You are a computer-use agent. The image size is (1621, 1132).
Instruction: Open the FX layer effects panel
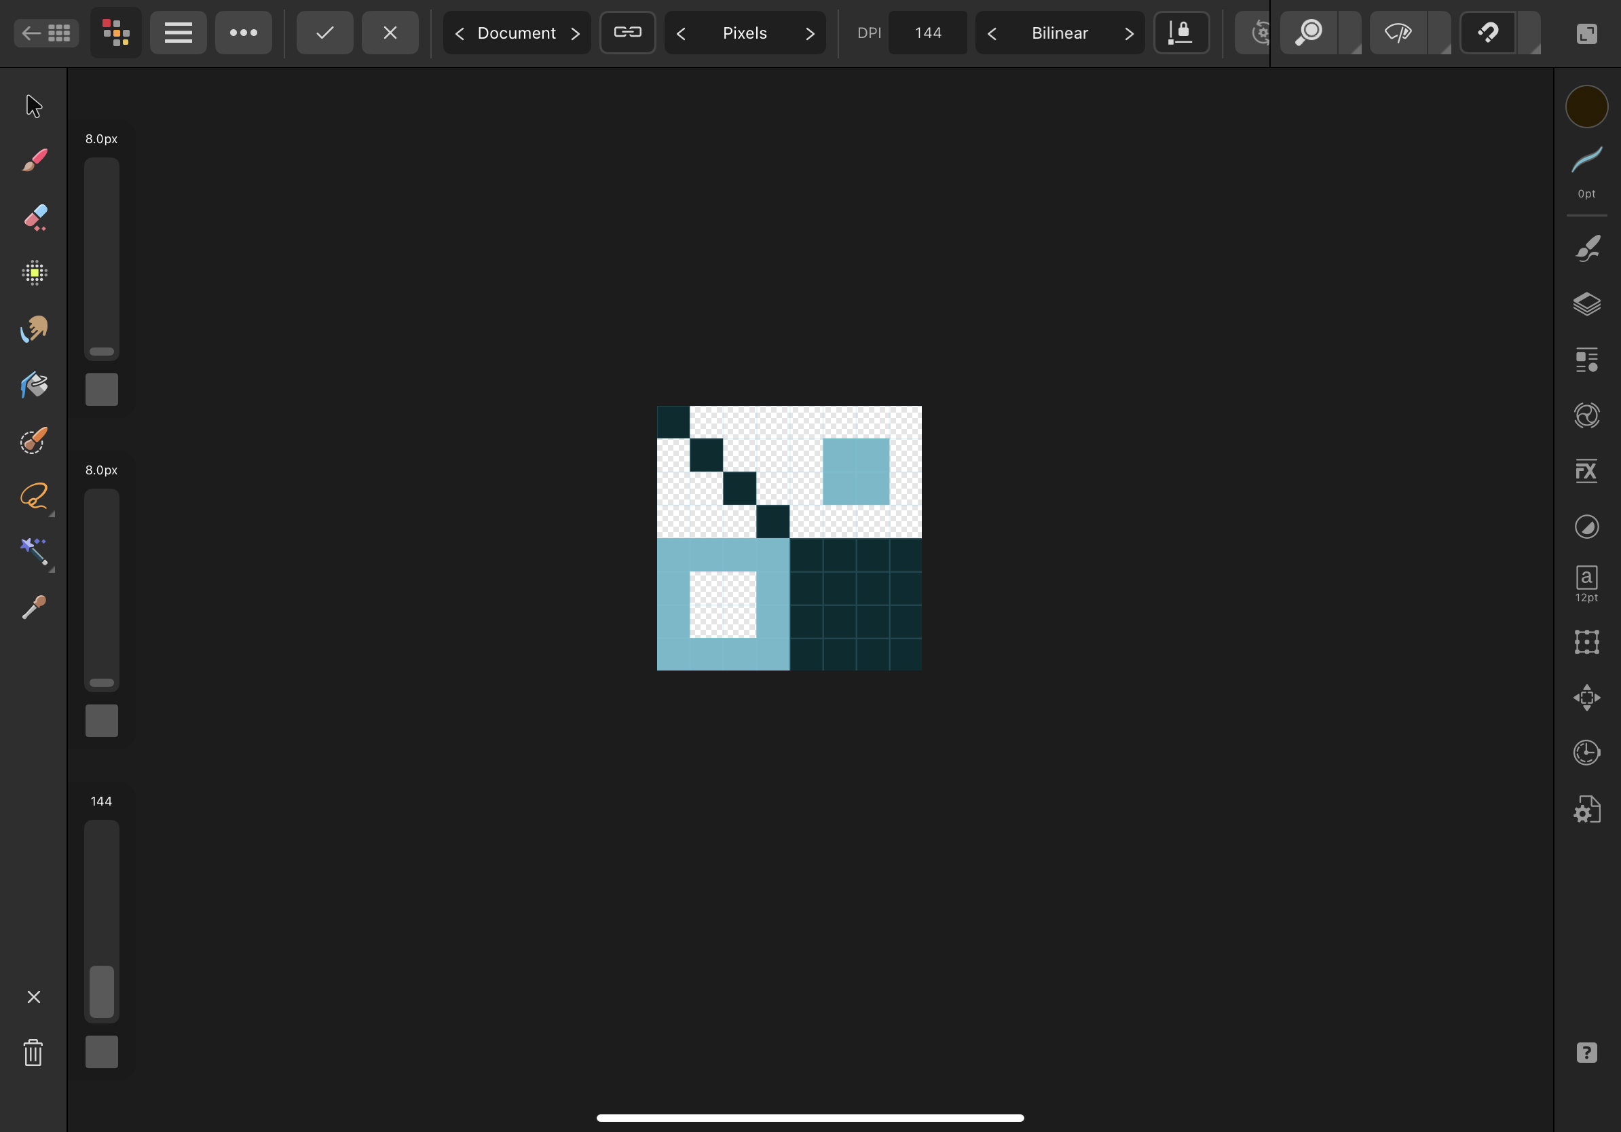tap(1586, 472)
